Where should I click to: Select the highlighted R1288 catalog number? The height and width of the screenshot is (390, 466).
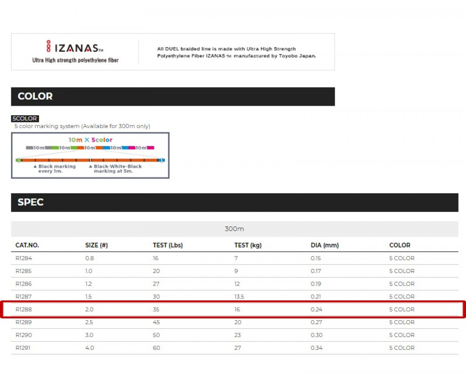click(x=23, y=309)
